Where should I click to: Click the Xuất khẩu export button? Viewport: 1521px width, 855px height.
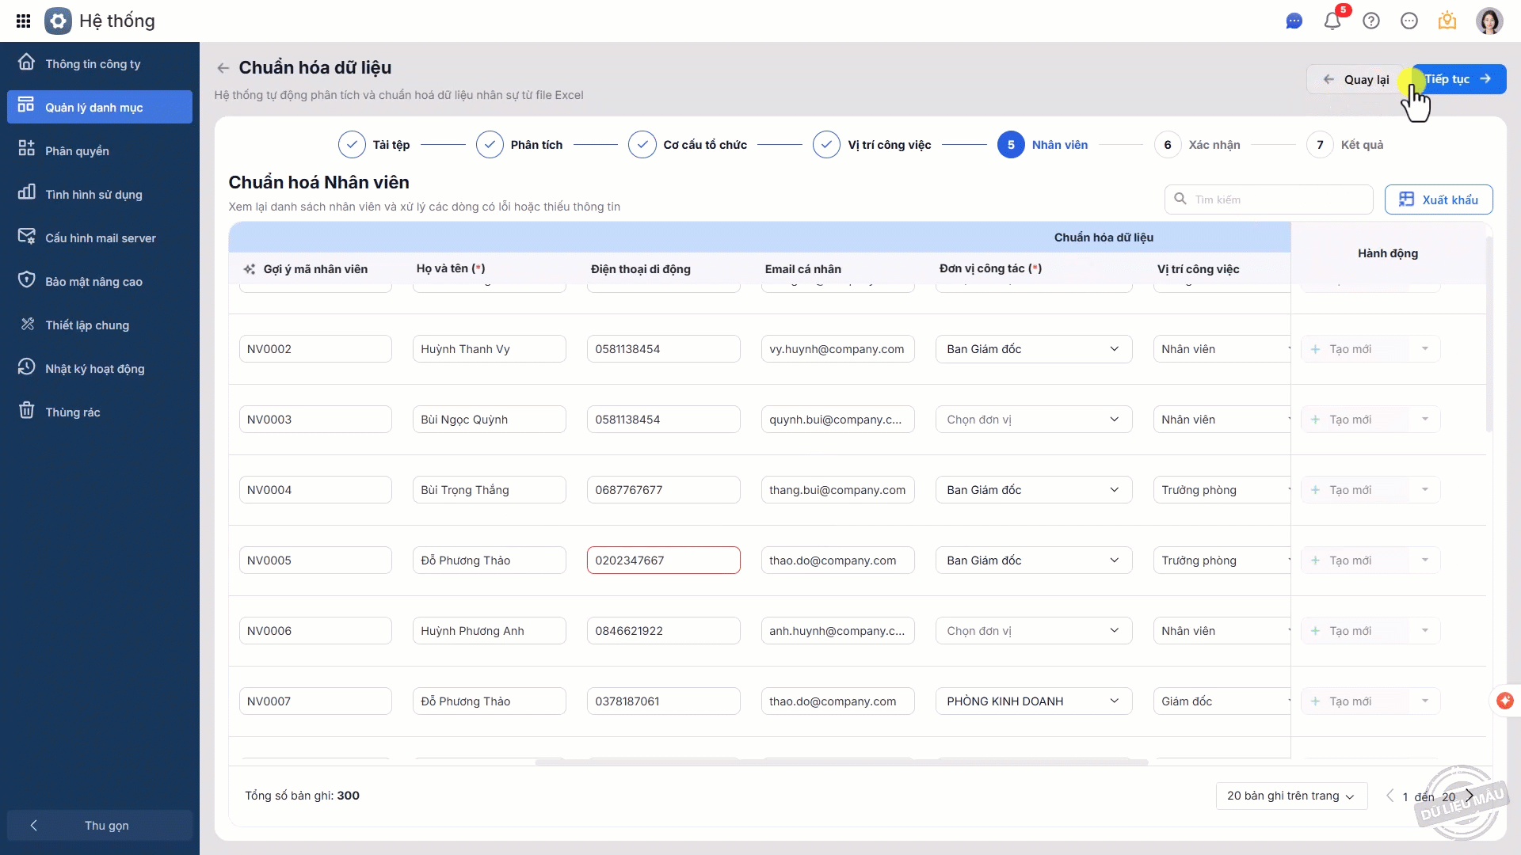[1438, 199]
